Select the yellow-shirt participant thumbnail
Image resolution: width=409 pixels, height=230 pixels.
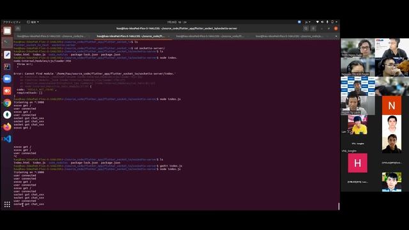click(x=357, y=125)
